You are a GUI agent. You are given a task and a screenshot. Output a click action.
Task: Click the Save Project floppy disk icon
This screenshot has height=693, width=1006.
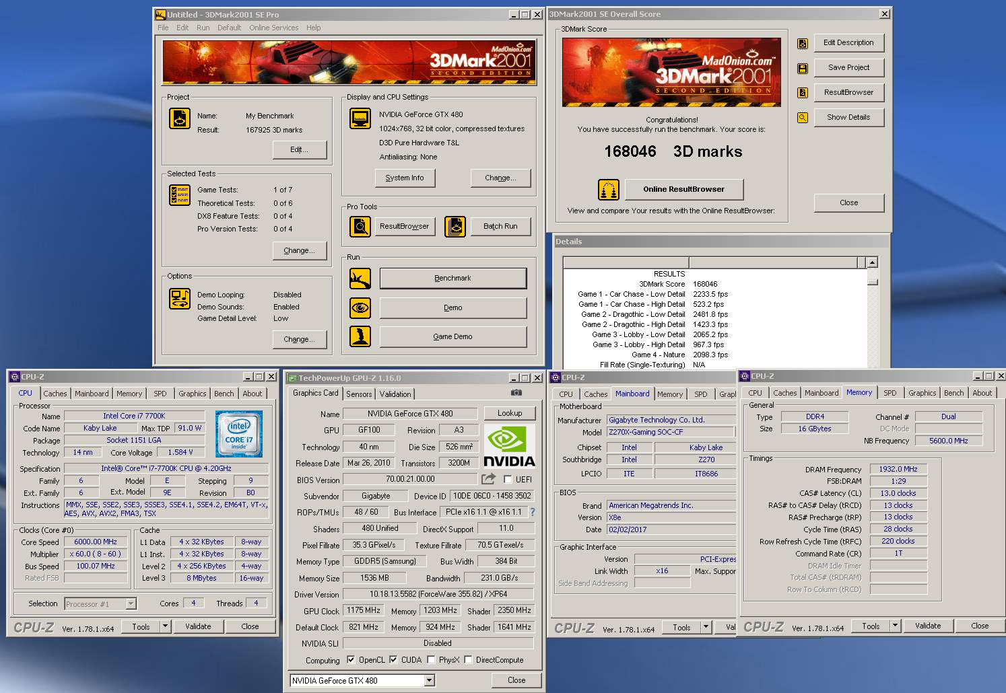coord(803,69)
